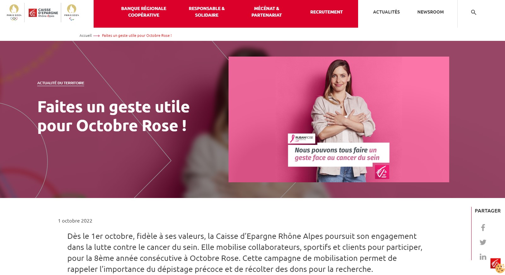Share article on Facebook
Image resolution: width=505 pixels, height=275 pixels.
click(483, 228)
